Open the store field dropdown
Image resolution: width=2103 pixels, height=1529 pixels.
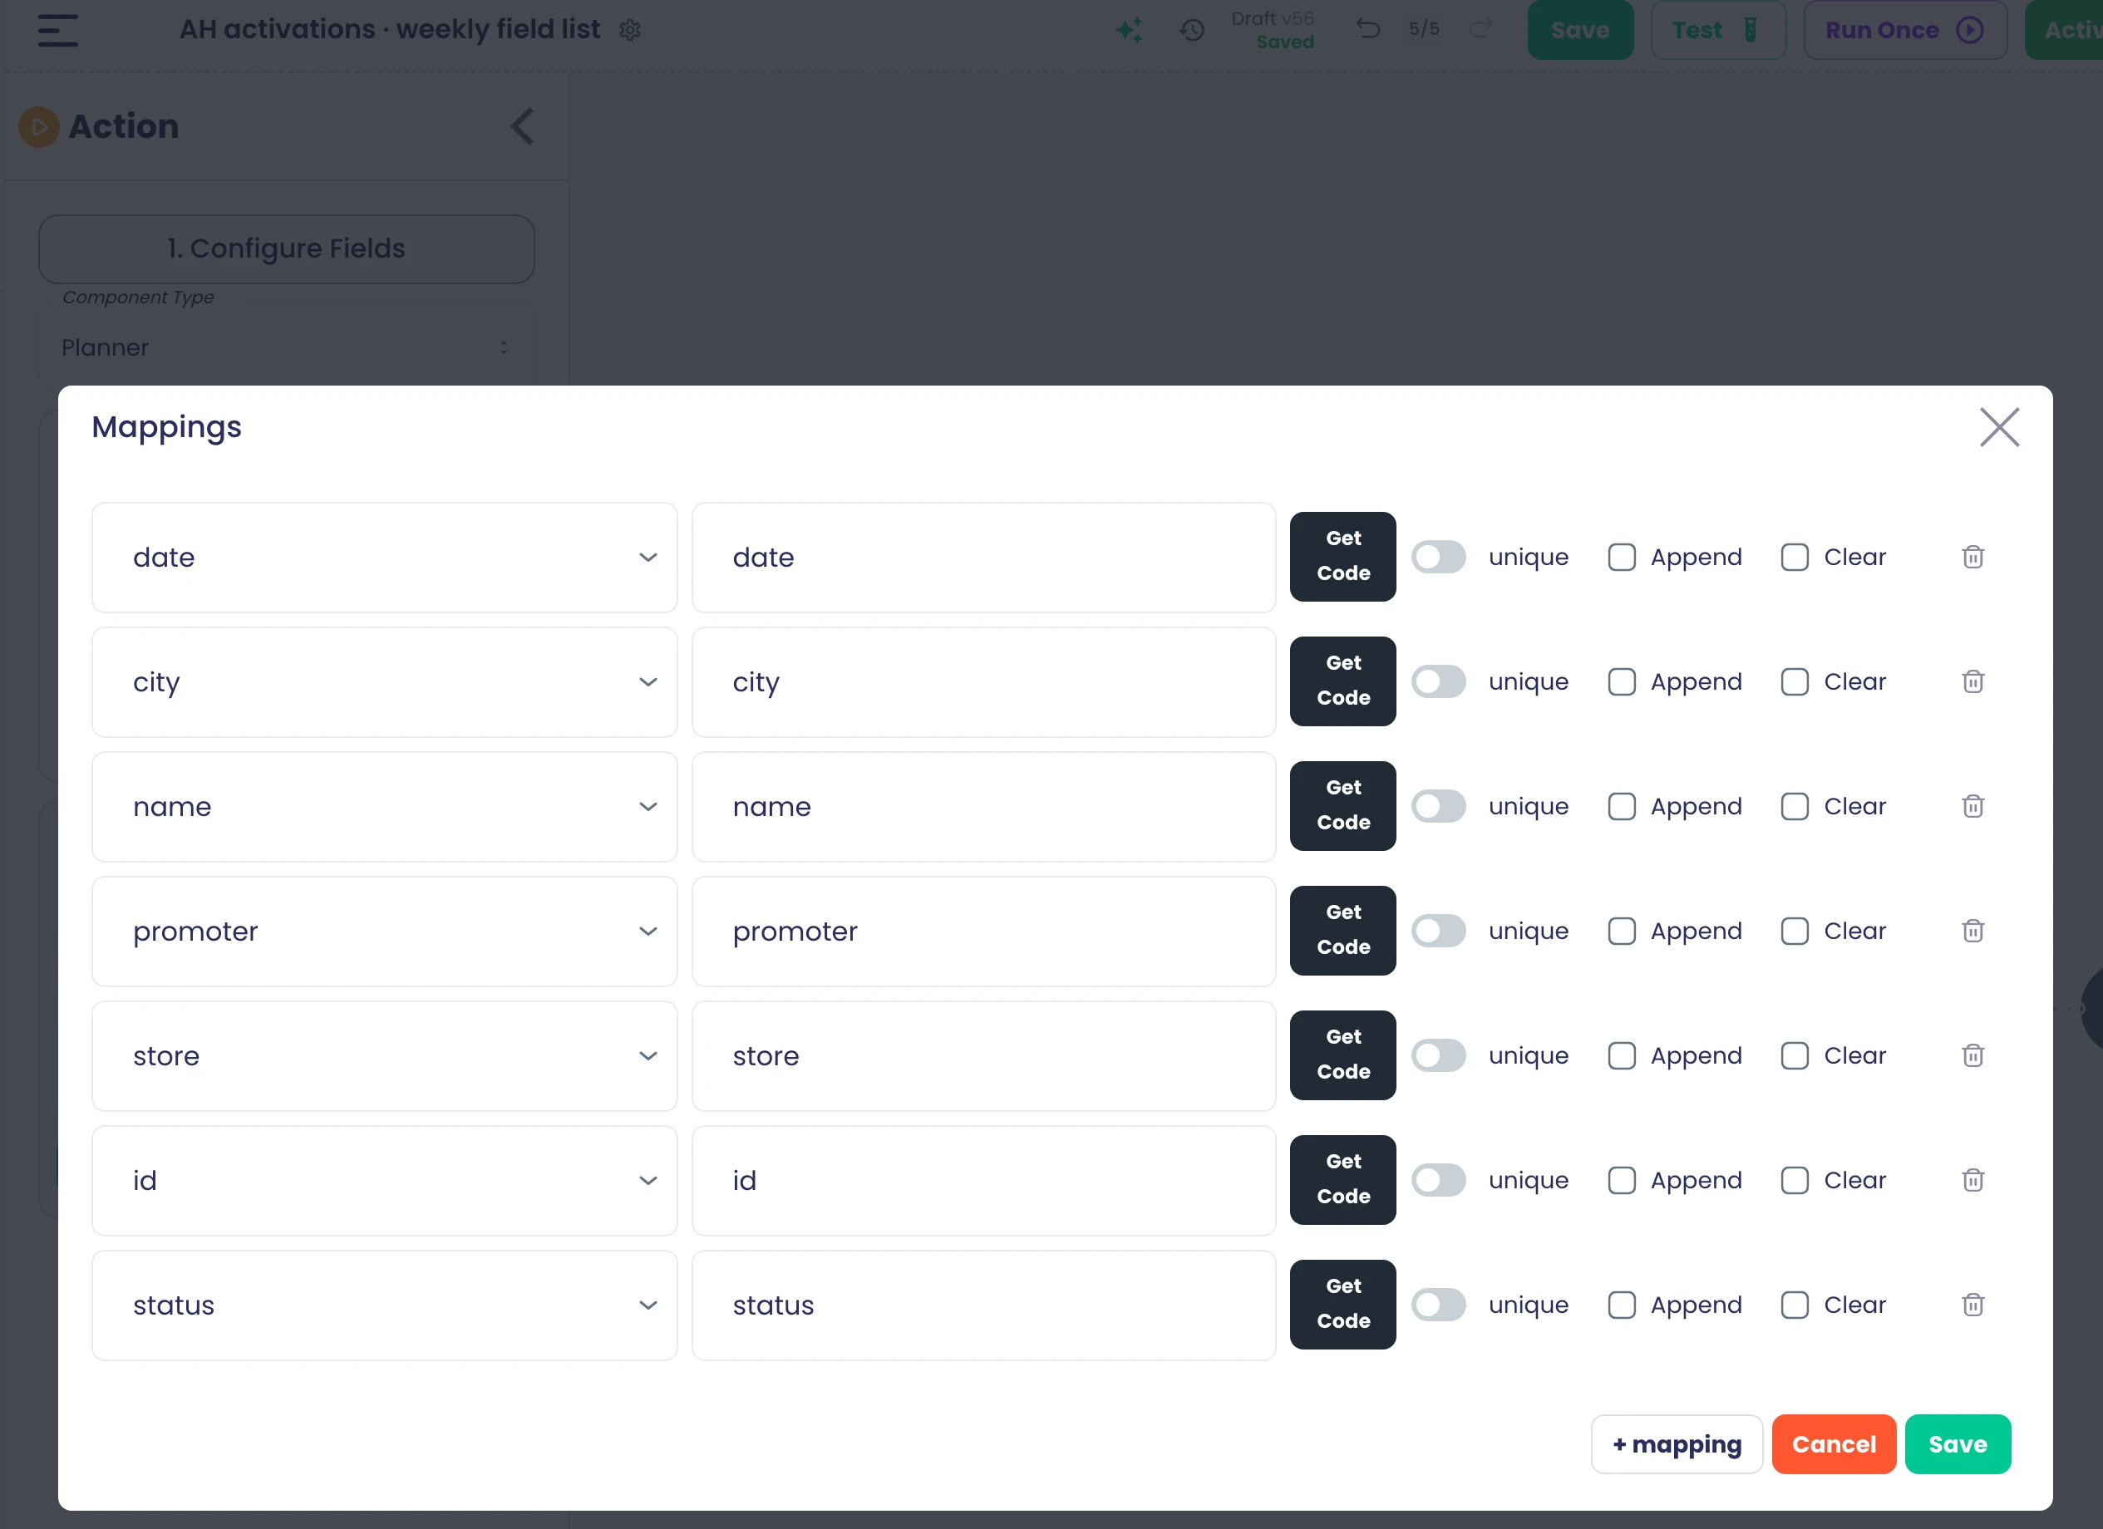point(384,1055)
